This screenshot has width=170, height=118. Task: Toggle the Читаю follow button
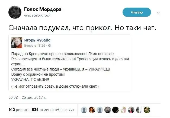pos(137,12)
